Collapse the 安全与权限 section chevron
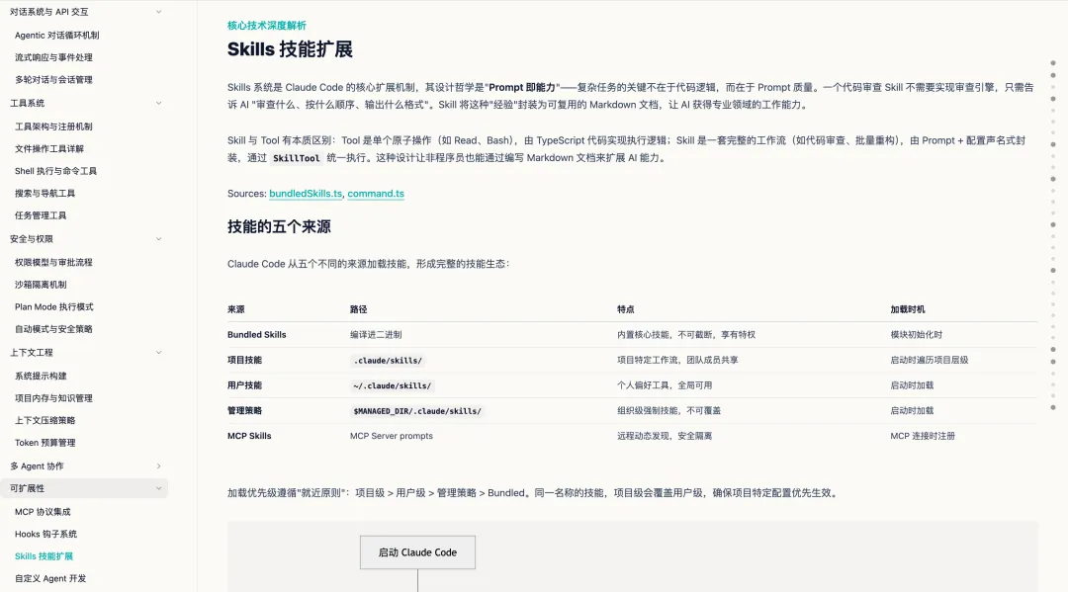Viewport: 1068px width, 592px height. coord(158,239)
